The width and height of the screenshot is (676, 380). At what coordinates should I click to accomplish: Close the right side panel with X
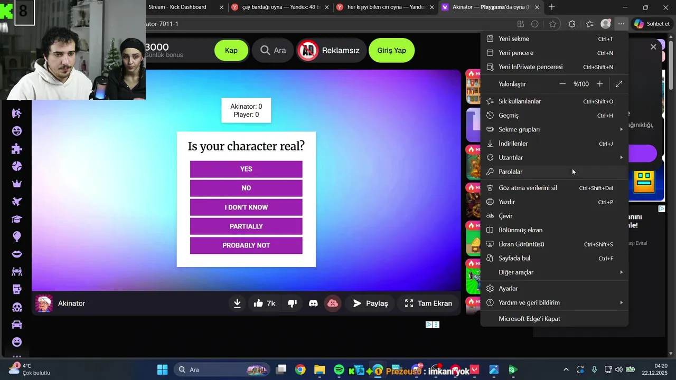653,47
